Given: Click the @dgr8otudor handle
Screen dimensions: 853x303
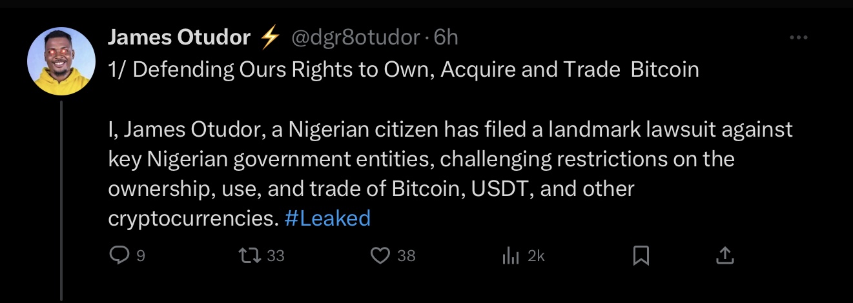Looking at the screenshot, I should pos(356,38).
